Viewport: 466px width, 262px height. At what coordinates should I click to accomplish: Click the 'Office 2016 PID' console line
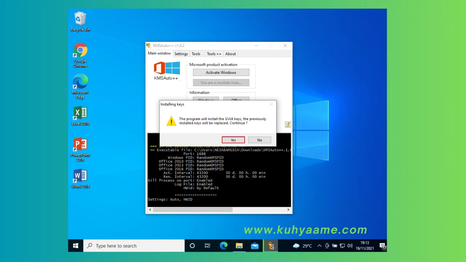[x=191, y=169]
